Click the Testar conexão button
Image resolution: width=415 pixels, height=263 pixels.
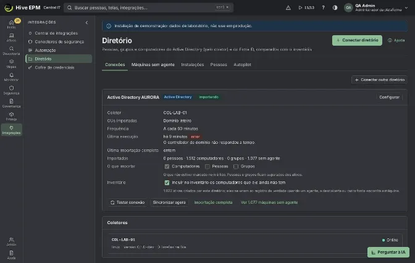[x=127, y=202]
